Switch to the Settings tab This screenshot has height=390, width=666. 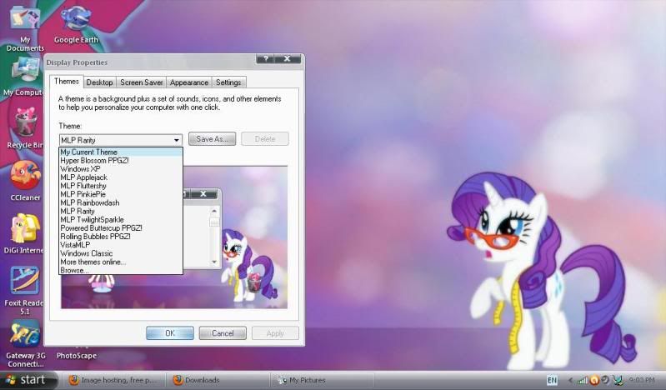[x=228, y=82]
